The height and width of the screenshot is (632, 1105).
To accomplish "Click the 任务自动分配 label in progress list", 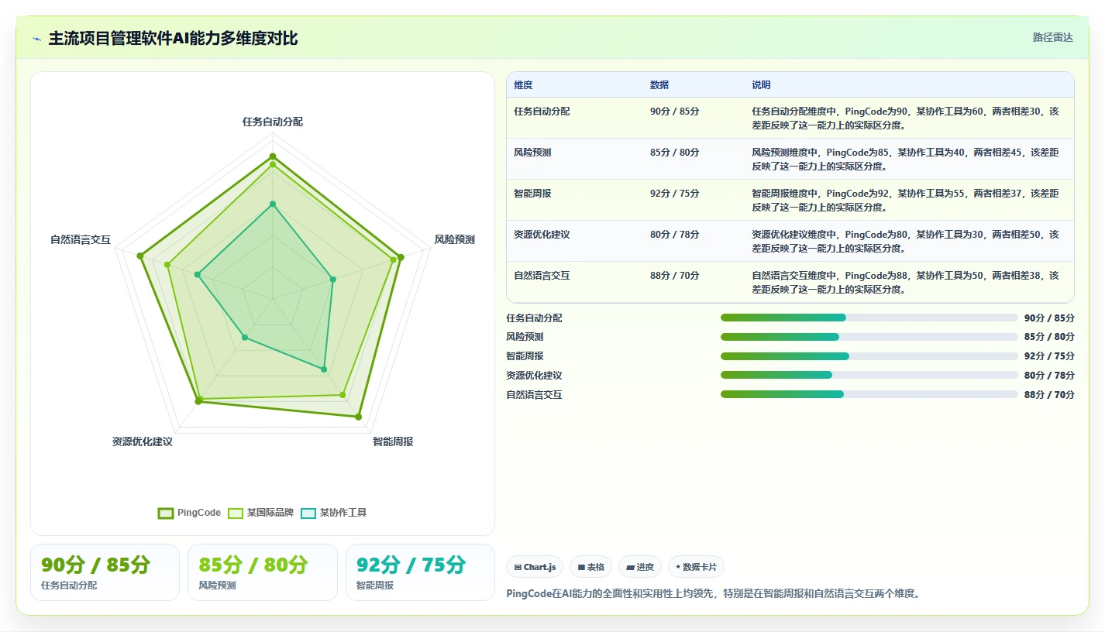I will point(534,318).
